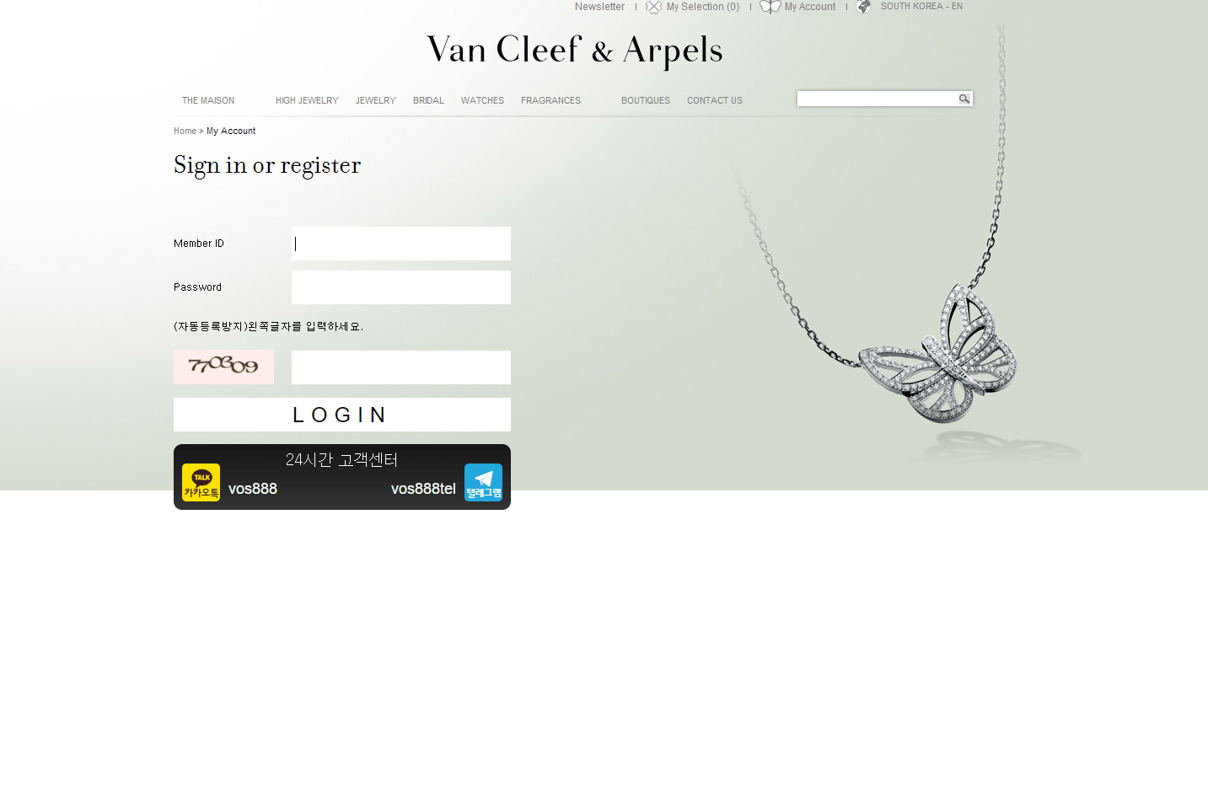The image size is (1208, 793).
Task: Select FRAGRANCES in navigation
Action: (x=550, y=100)
